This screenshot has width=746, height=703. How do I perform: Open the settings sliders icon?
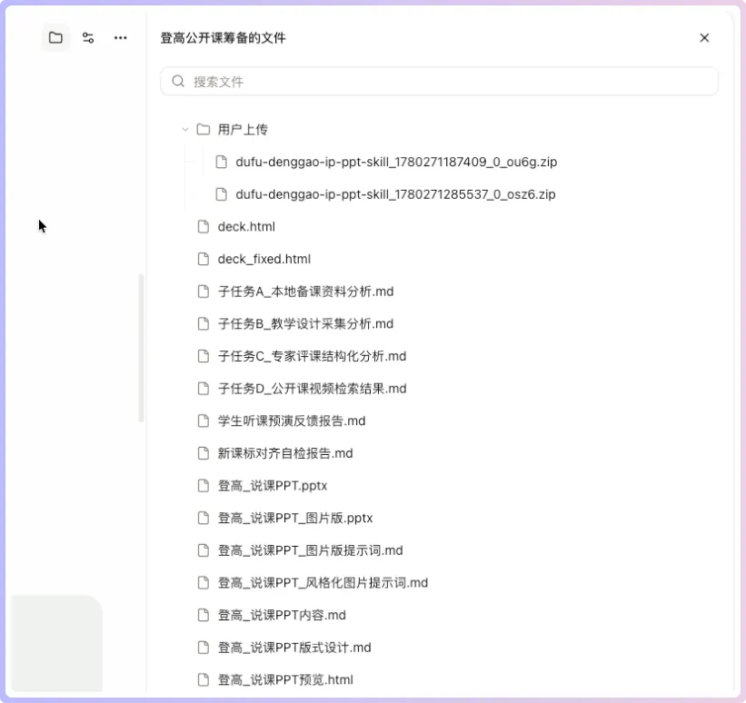88,37
